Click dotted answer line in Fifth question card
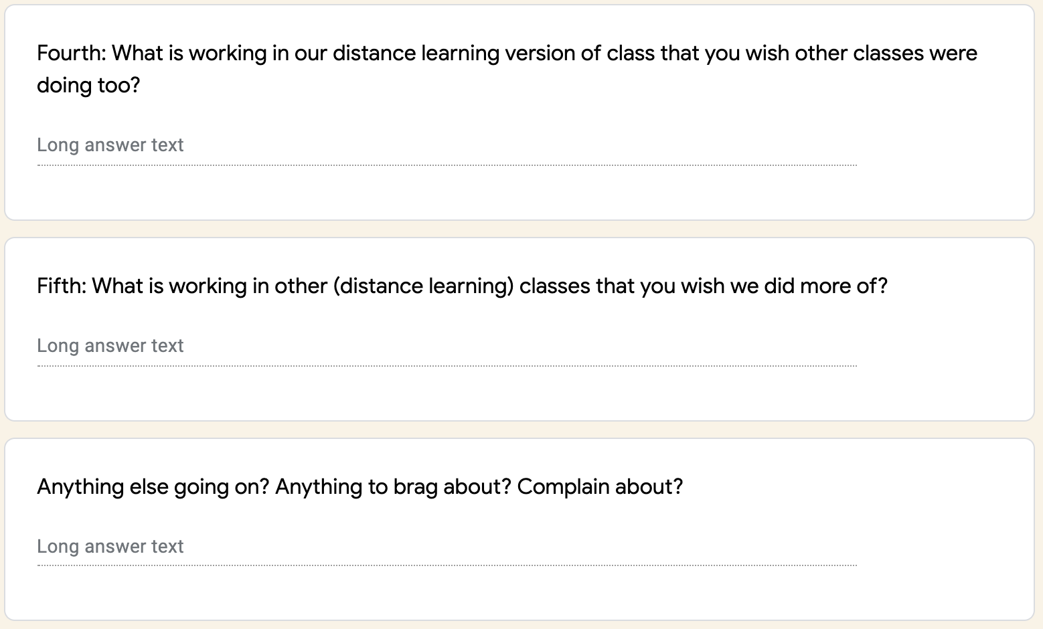This screenshot has width=1043, height=629. click(447, 366)
